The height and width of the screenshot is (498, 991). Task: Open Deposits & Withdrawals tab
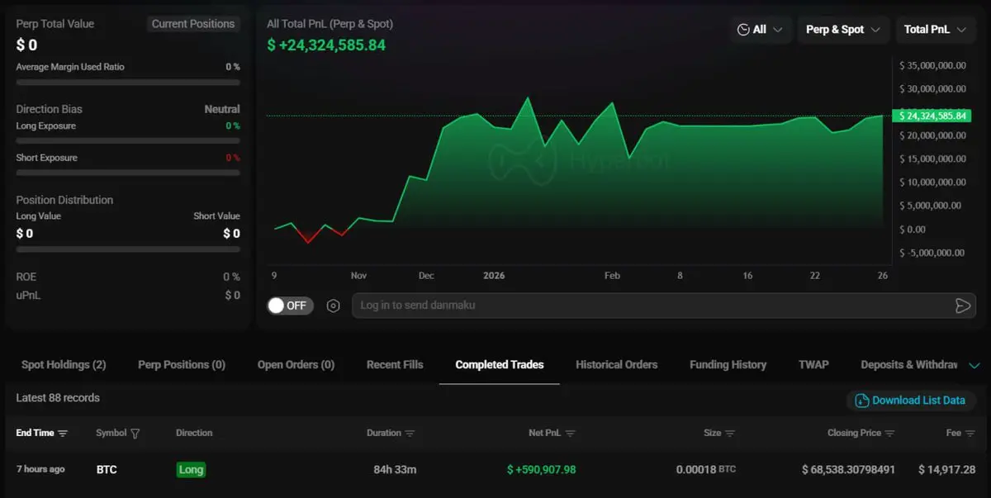coord(909,364)
